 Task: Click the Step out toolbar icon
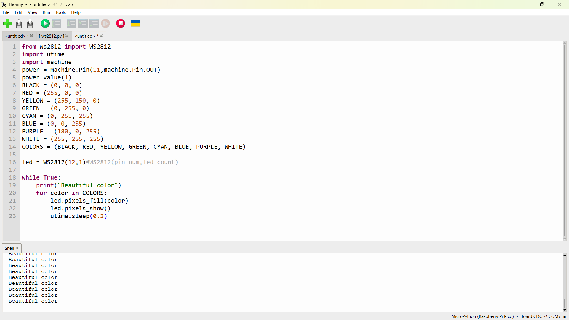tap(94, 23)
